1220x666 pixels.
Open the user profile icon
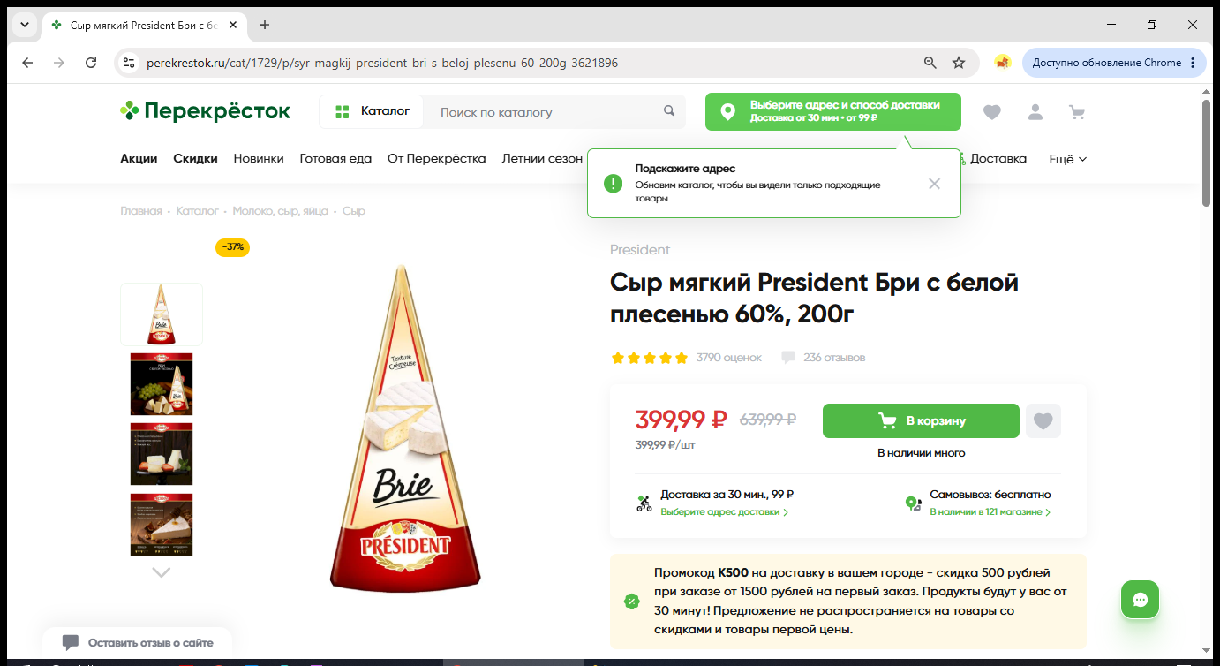tap(1035, 112)
